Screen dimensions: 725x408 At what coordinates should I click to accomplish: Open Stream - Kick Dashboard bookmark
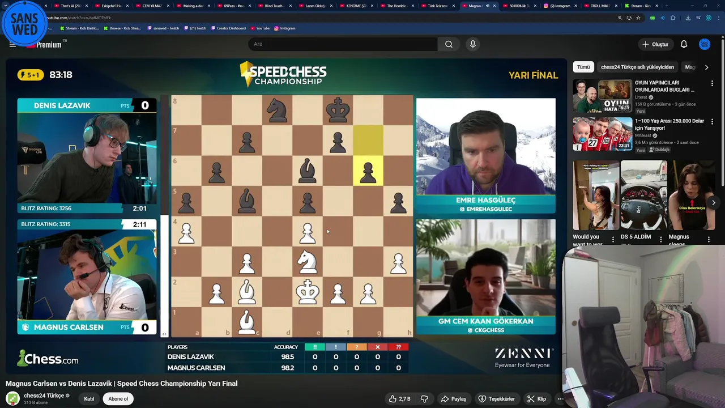coord(79,28)
